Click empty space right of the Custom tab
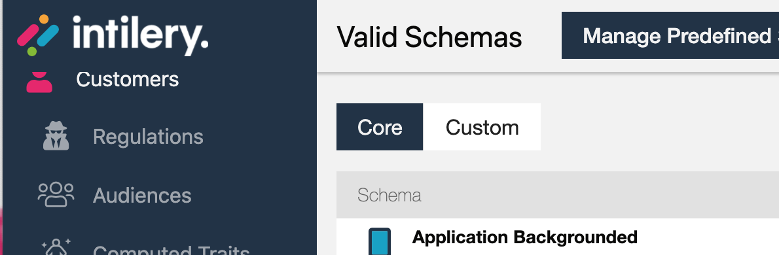779x255 pixels. 656,127
